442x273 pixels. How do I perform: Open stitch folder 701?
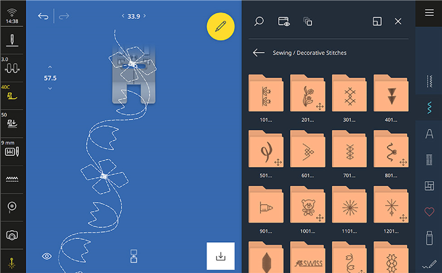click(x=349, y=149)
